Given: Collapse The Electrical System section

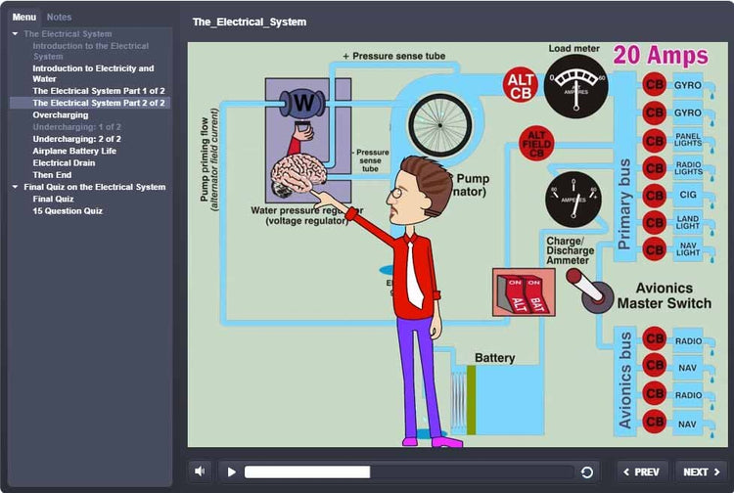Looking at the screenshot, I should pos(15,34).
